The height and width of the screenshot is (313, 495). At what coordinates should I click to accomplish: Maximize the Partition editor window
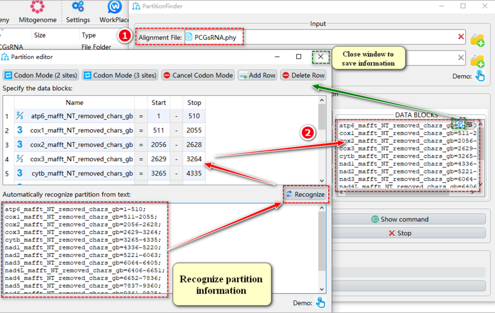pos(299,56)
